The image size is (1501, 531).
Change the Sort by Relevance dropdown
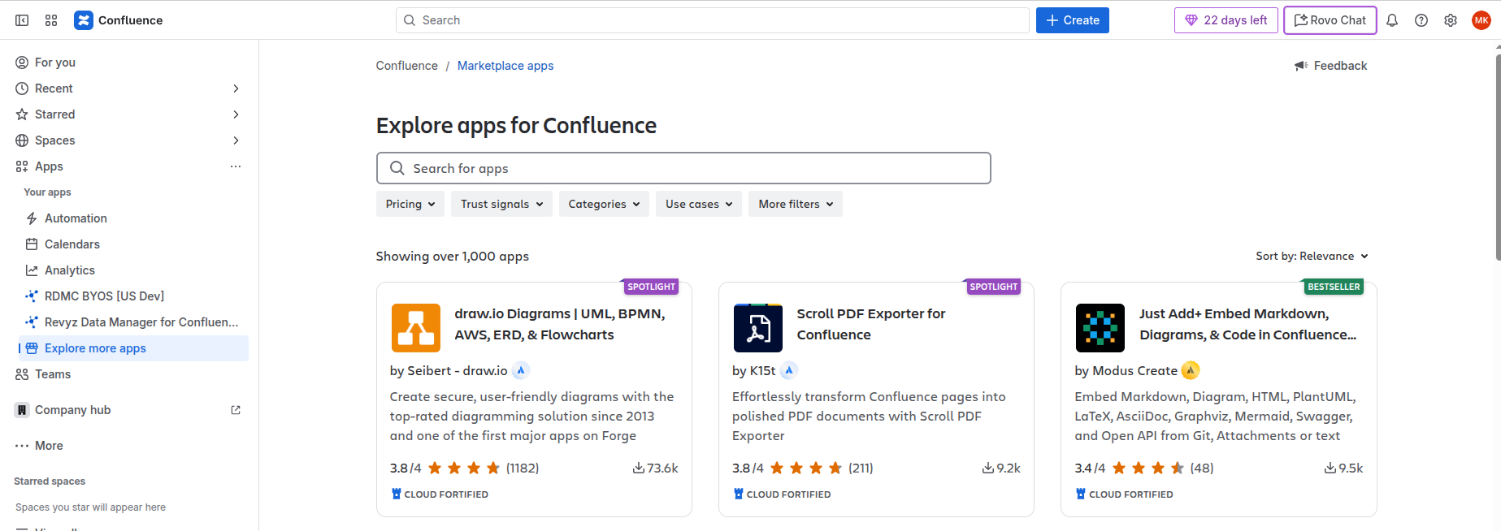1312,256
